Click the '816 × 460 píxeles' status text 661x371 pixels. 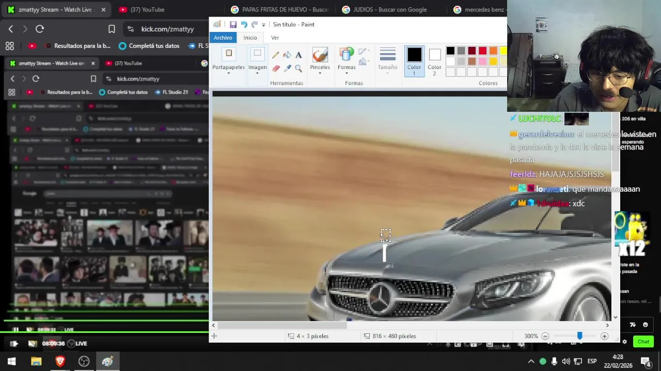pos(394,336)
